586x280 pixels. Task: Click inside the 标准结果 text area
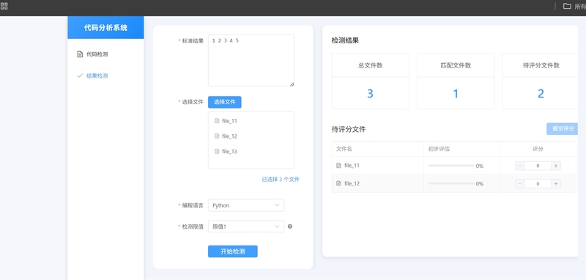click(251, 61)
